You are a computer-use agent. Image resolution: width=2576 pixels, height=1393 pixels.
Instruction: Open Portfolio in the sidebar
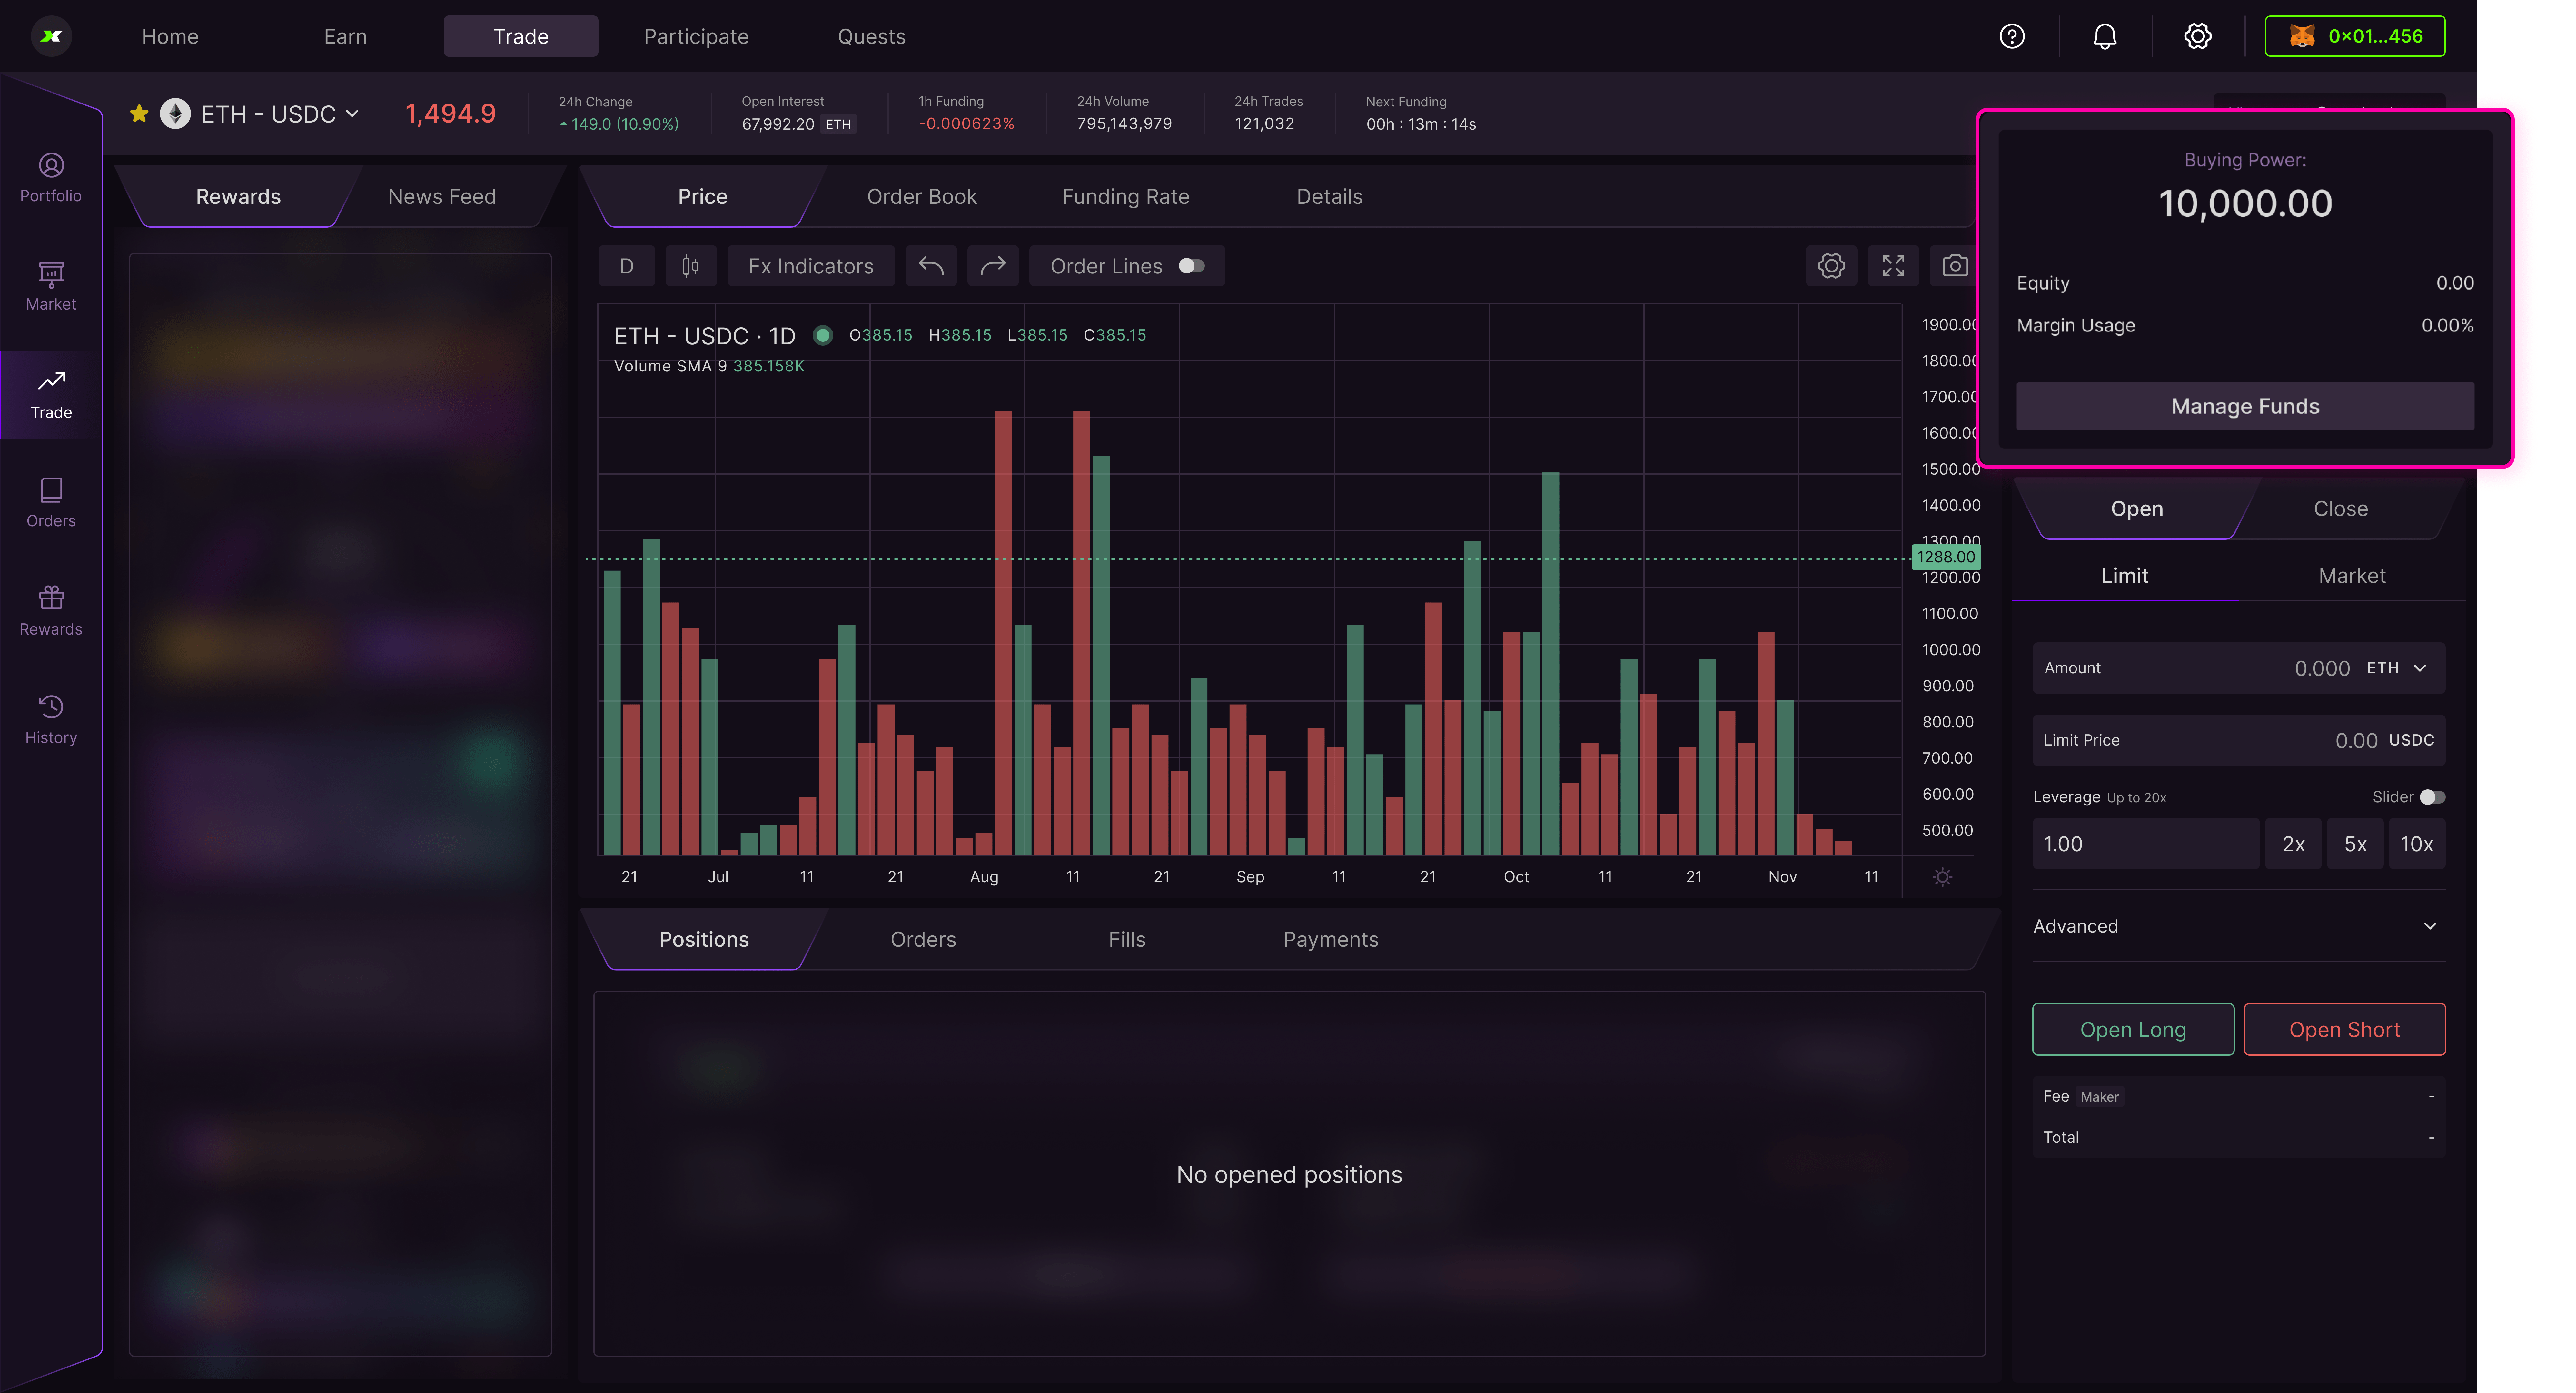tap(51, 178)
